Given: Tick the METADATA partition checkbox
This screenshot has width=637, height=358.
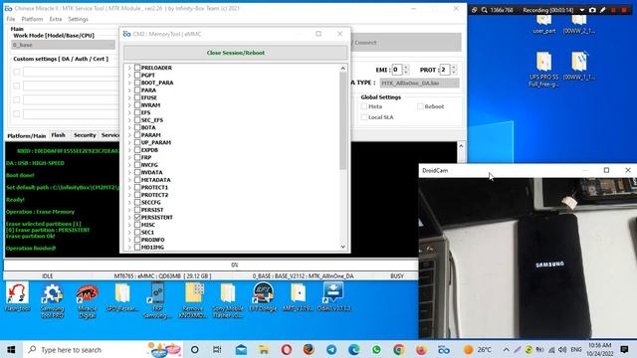Looking at the screenshot, I should 137,180.
